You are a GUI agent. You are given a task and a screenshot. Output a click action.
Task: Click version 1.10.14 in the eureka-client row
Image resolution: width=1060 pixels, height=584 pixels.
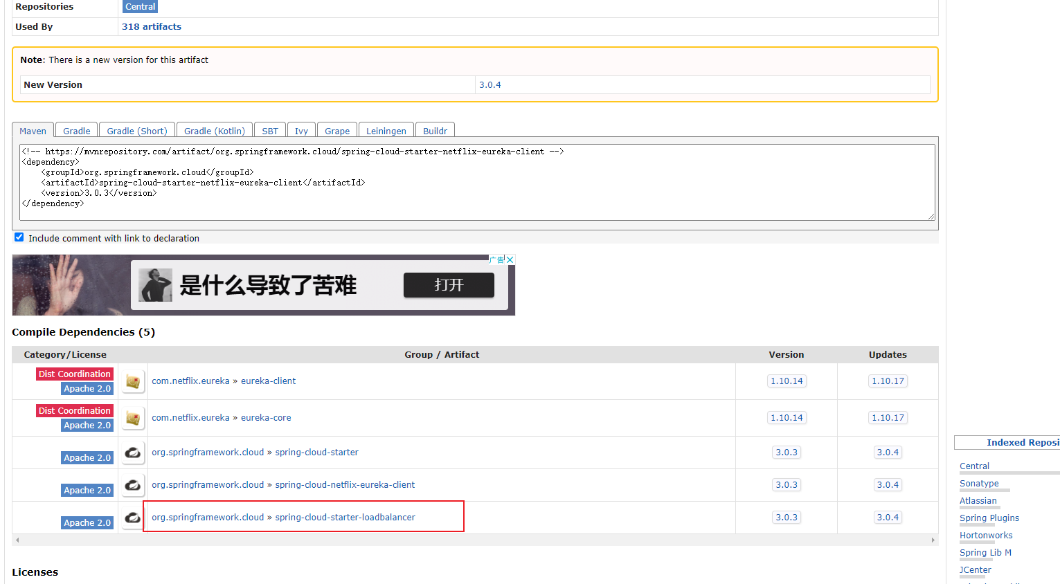pos(787,381)
